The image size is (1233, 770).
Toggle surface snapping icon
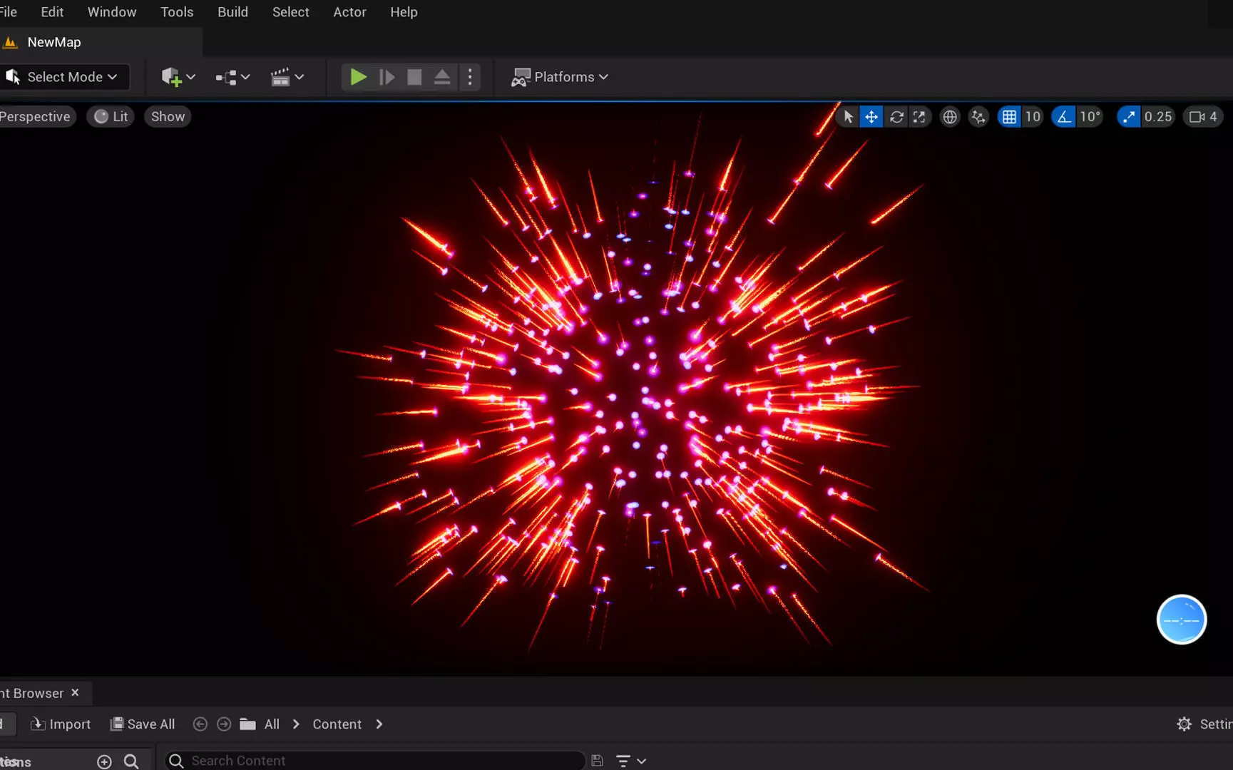coord(978,117)
